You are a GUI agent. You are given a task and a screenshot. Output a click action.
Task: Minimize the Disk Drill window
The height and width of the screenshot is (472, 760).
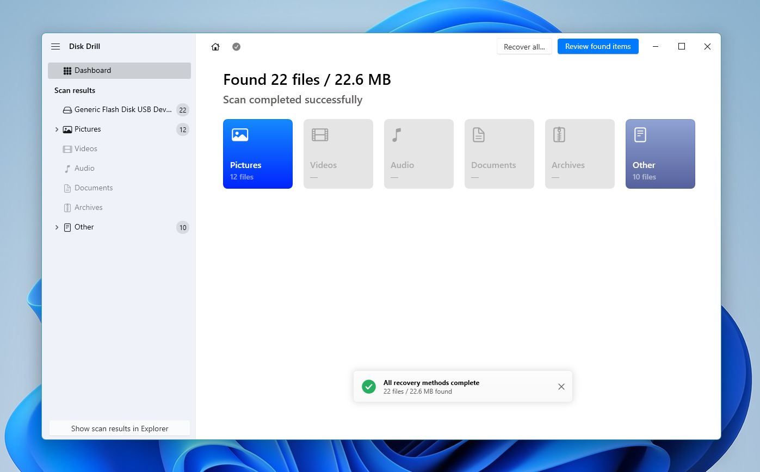click(x=656, y=47)
